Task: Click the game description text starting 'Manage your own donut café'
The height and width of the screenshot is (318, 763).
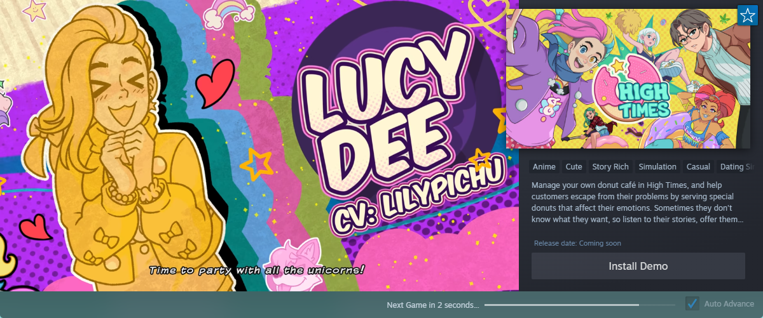Action: (x=638, y=202)
